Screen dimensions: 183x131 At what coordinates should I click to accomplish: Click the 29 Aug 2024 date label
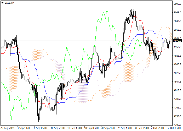[x=8, y=128]
